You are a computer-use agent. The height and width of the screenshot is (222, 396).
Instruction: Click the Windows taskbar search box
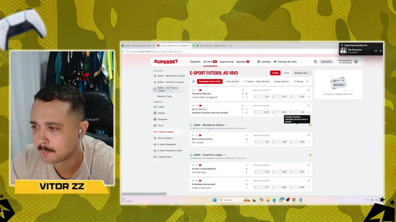coord(235,200)
